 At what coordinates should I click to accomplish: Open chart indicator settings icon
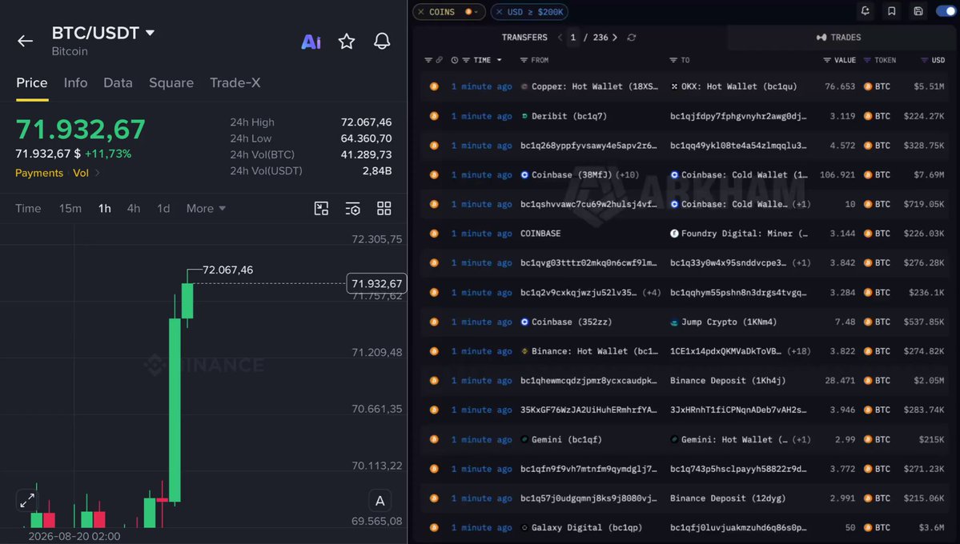[x=352, y=209]
